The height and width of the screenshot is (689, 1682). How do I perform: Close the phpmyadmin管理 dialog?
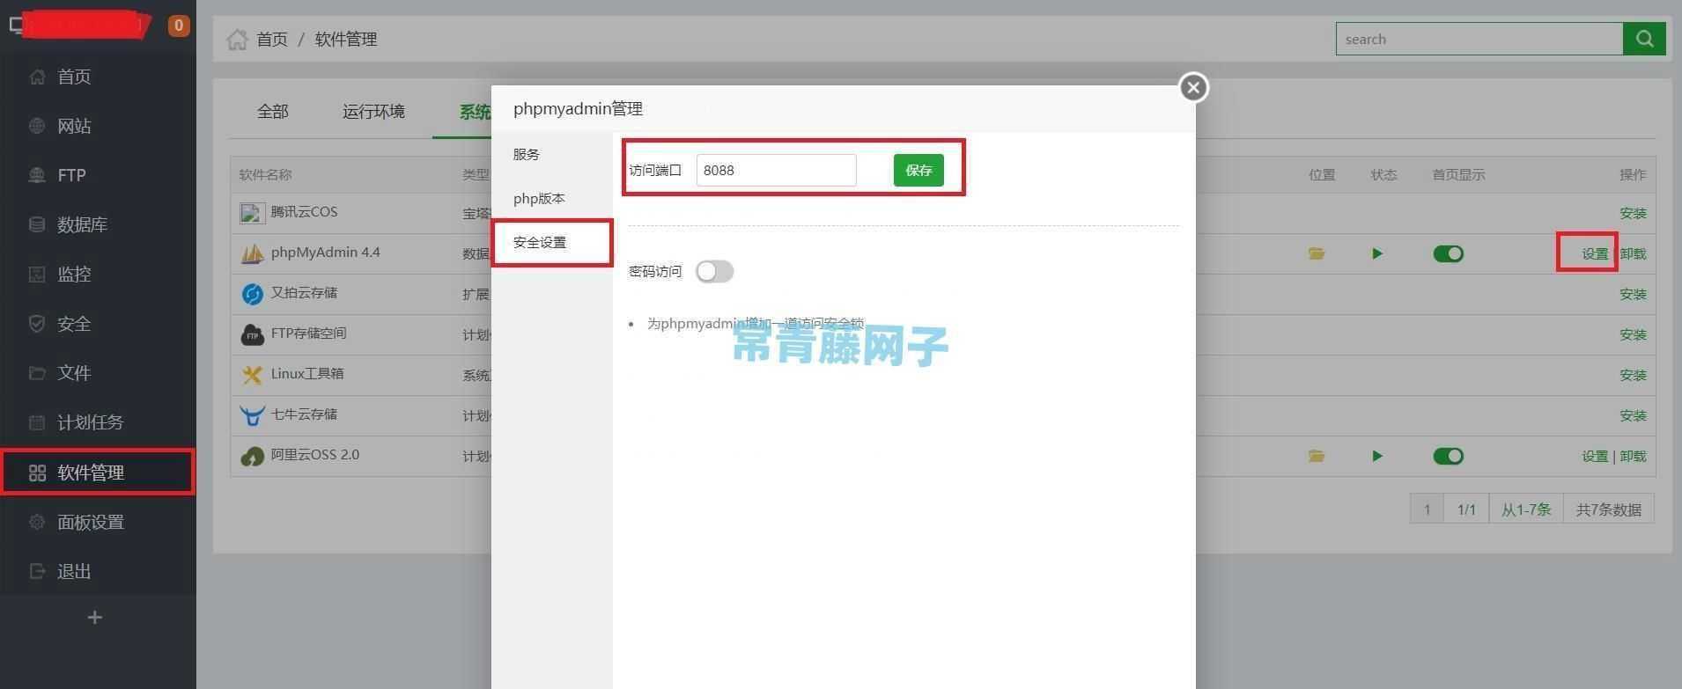coord(1193,87)
